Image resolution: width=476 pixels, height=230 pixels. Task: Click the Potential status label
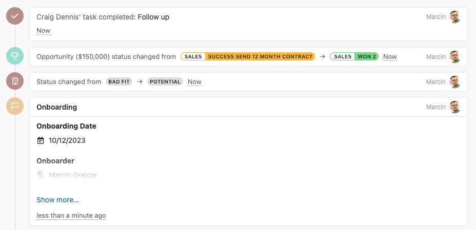coord(165,81)
